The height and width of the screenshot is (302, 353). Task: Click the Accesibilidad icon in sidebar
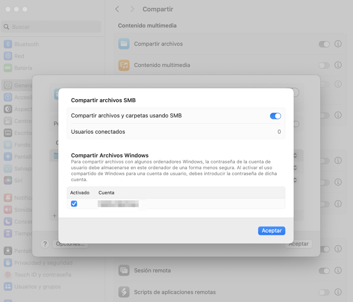point(8,97)
